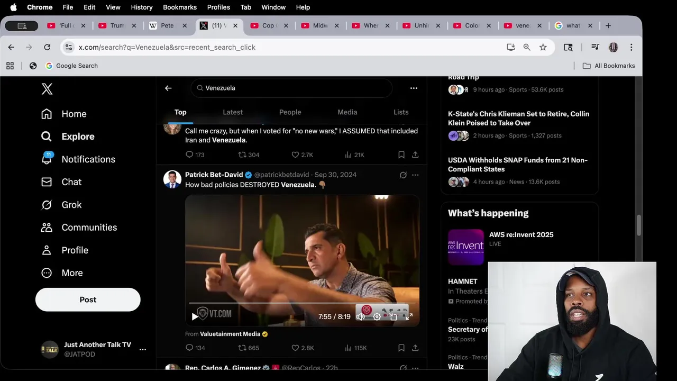
Task: Open Chrome media controls icon
Action: point(595,47)
